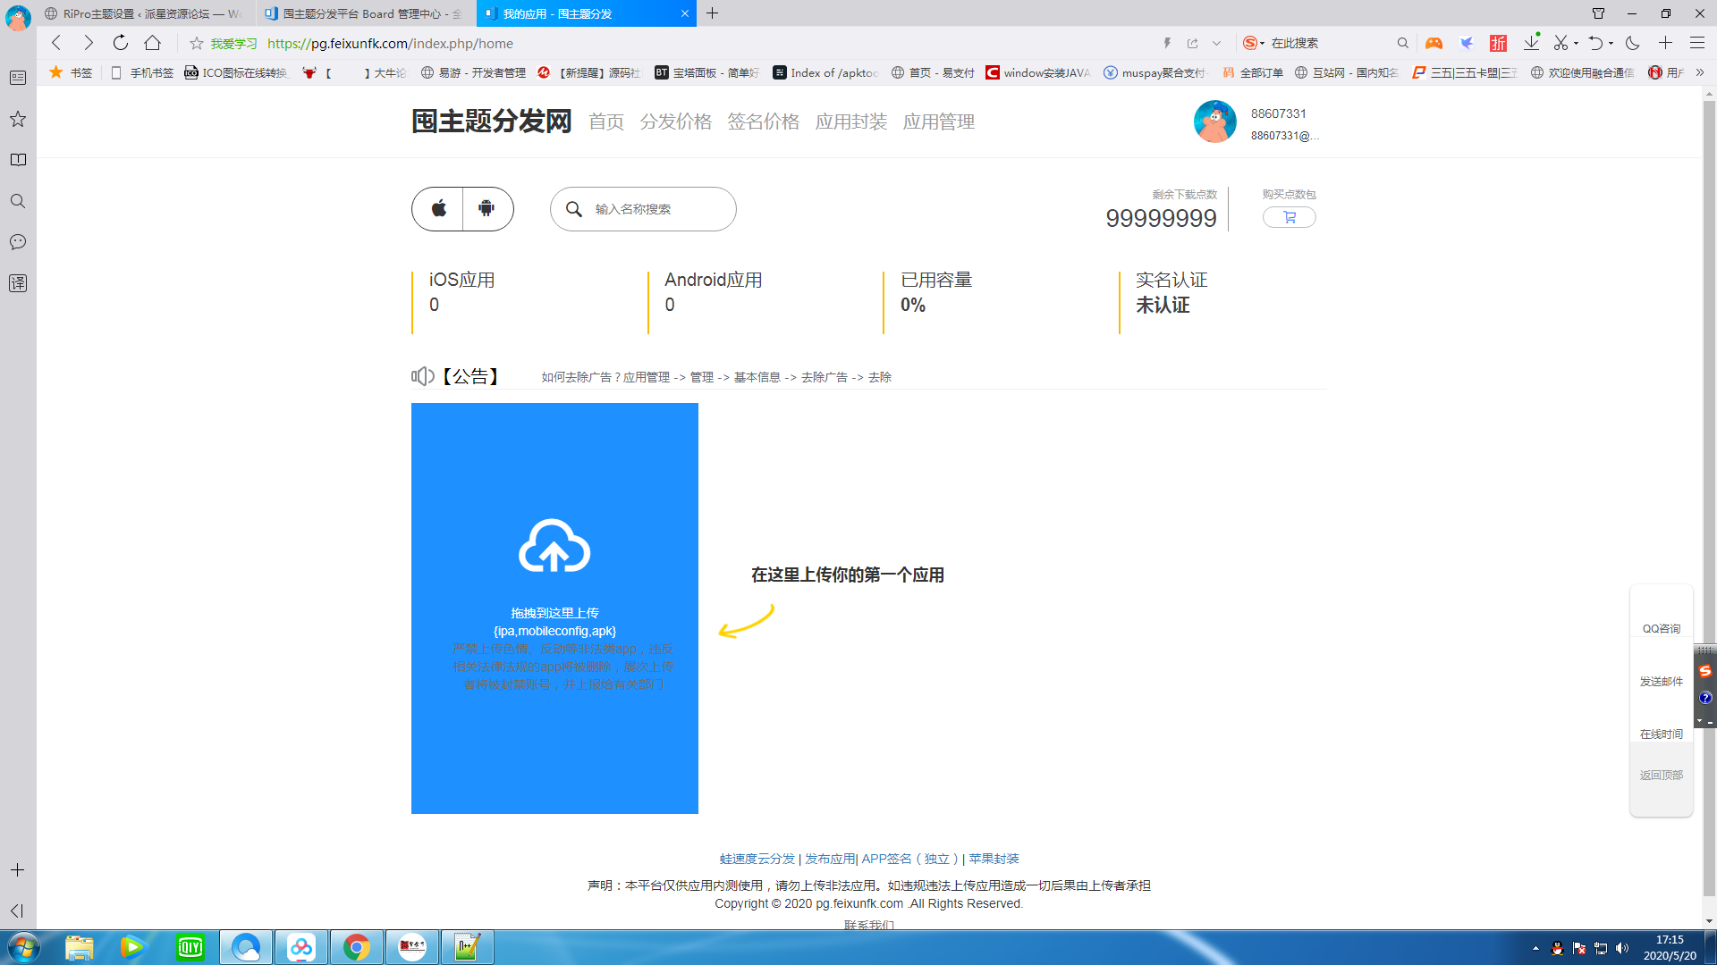The height and width of the screenshot is (965, 1717).
Task: Go to browser home page icon
Action: click(153, 43)
